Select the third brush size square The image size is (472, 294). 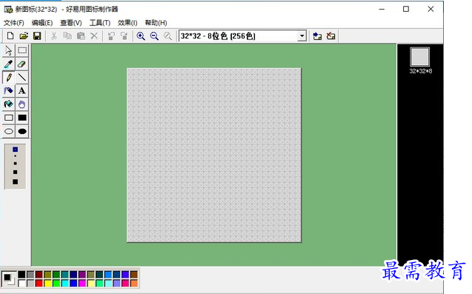16,164
